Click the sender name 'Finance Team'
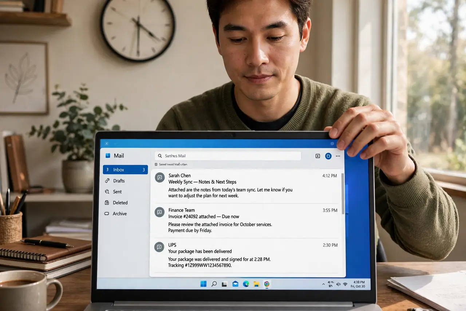 coord(182,210)
